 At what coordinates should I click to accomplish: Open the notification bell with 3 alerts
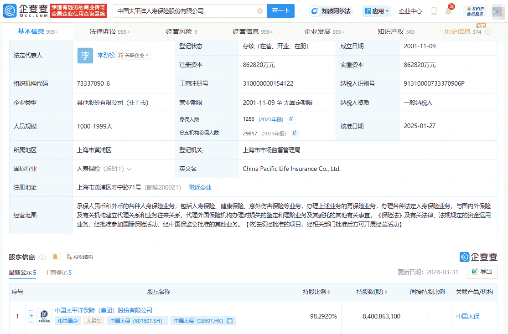(449, 10)
